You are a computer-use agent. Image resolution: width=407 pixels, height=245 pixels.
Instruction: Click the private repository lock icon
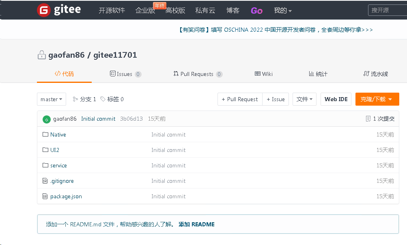[x=41, y=55]
